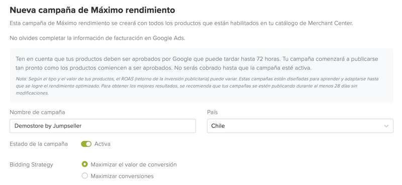Click the Nueva campaña de Máximo rendimiento heading
Screen dimensions: 402x185
(92, 10)
